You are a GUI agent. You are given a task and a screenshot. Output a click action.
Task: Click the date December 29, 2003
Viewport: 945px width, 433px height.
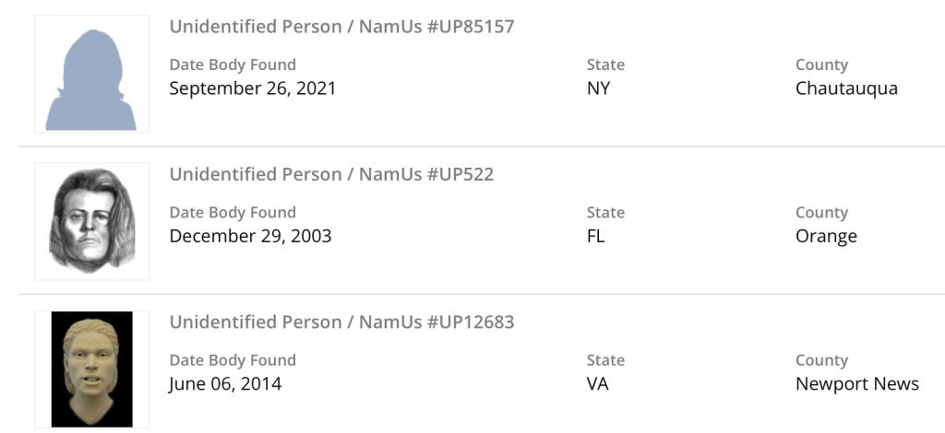(x=250, y=236)
